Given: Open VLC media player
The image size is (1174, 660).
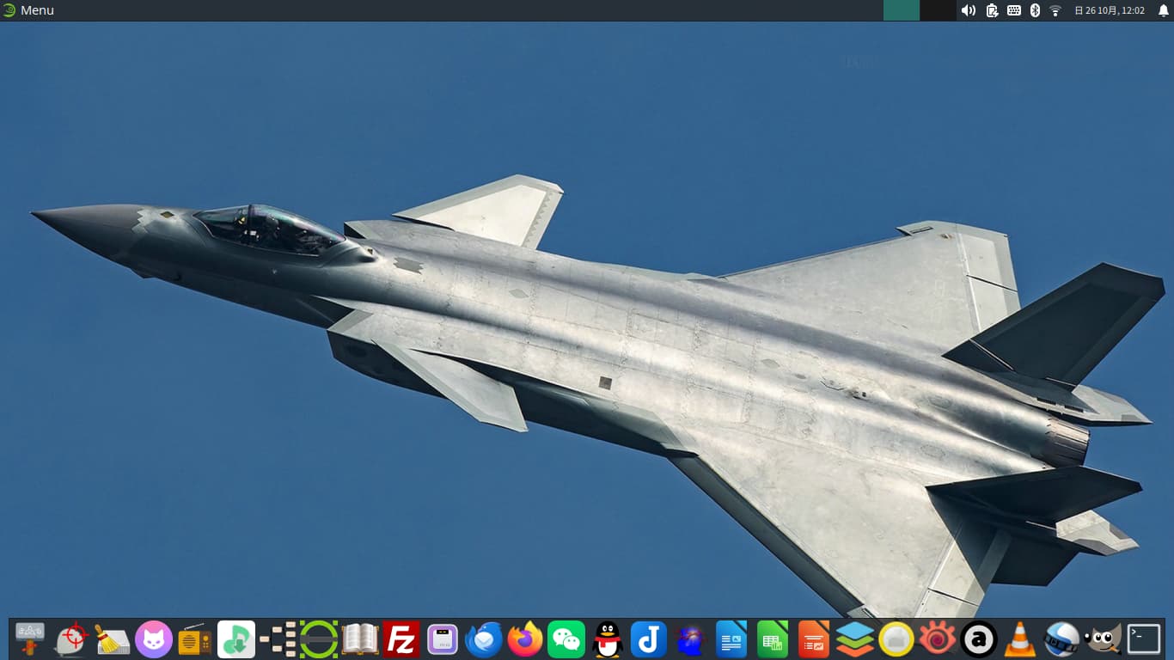Looking at the screenshot, I should pos(1020,639).
